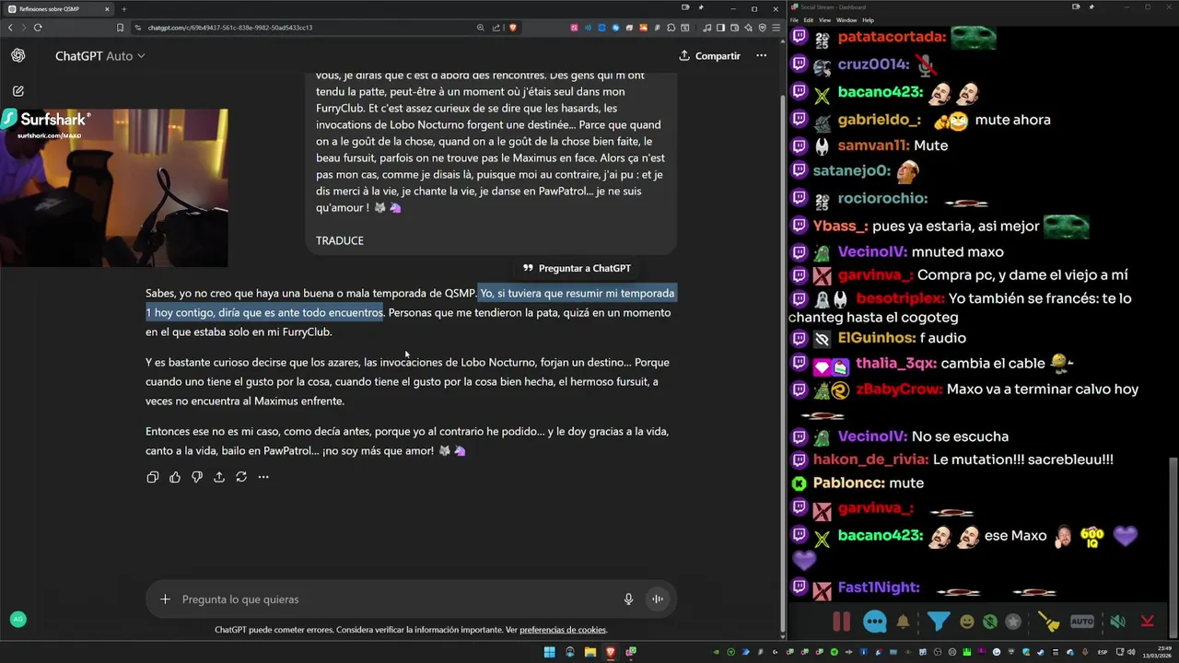1179x663 pixels.
Task: Click username hakon_de_rivia in chat
Action: [x=870, y=459]
